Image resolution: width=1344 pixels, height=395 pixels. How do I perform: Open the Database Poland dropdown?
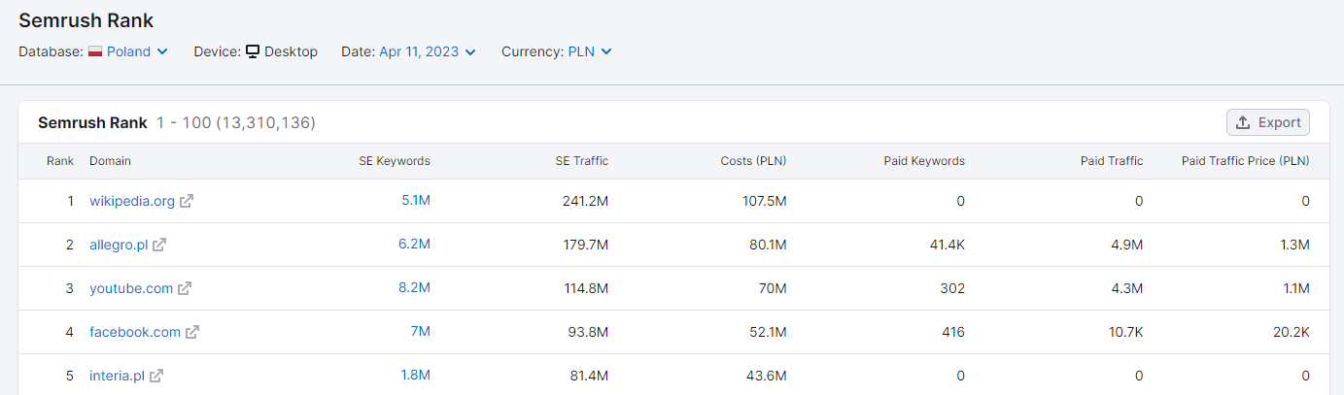click(128, 51)
